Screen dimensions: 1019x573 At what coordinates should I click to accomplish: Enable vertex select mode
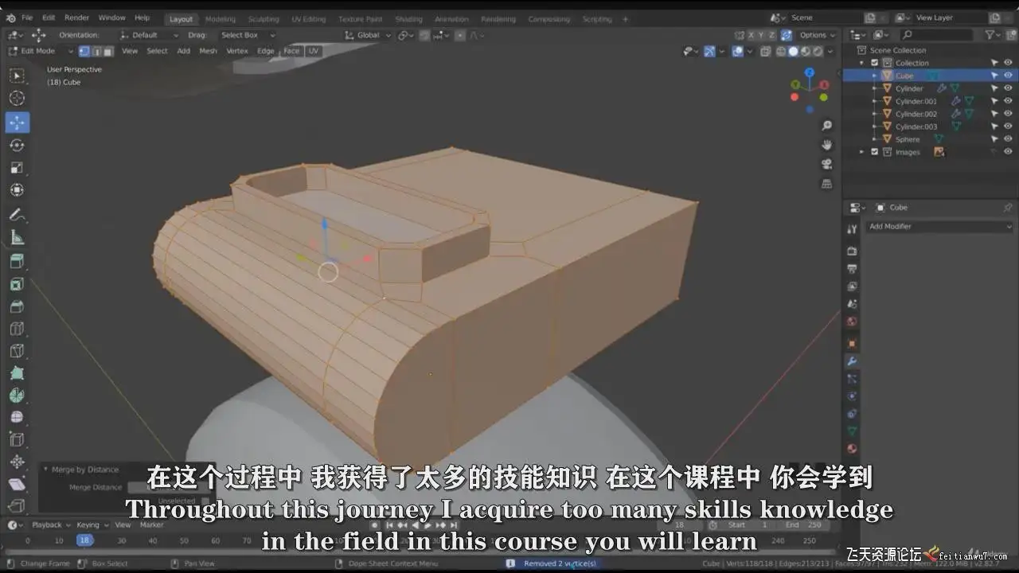click(84, 51)
